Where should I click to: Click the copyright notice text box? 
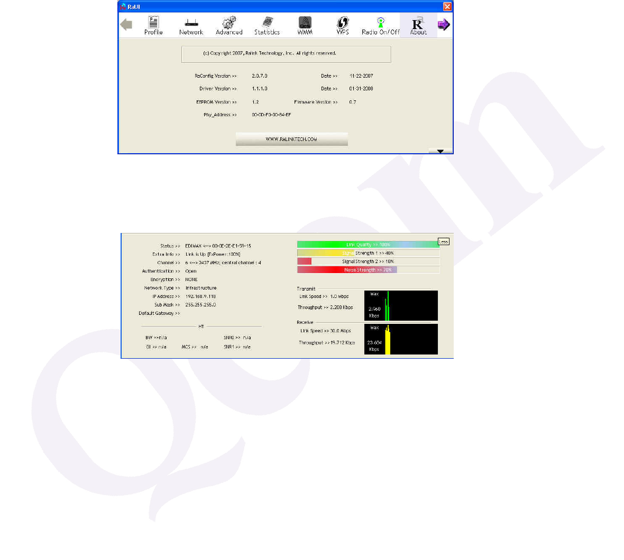[x=286, y=54]
